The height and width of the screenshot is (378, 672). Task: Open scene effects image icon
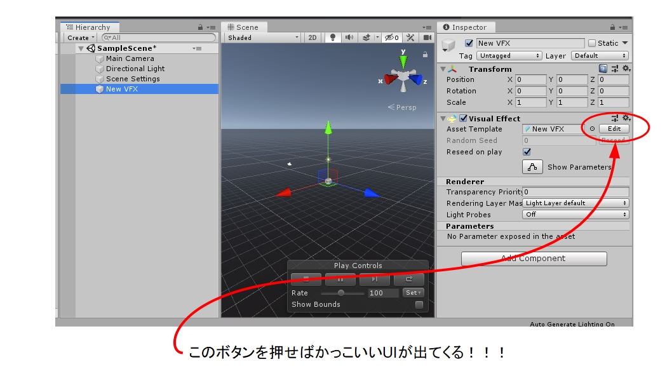(x=366, y=37)
